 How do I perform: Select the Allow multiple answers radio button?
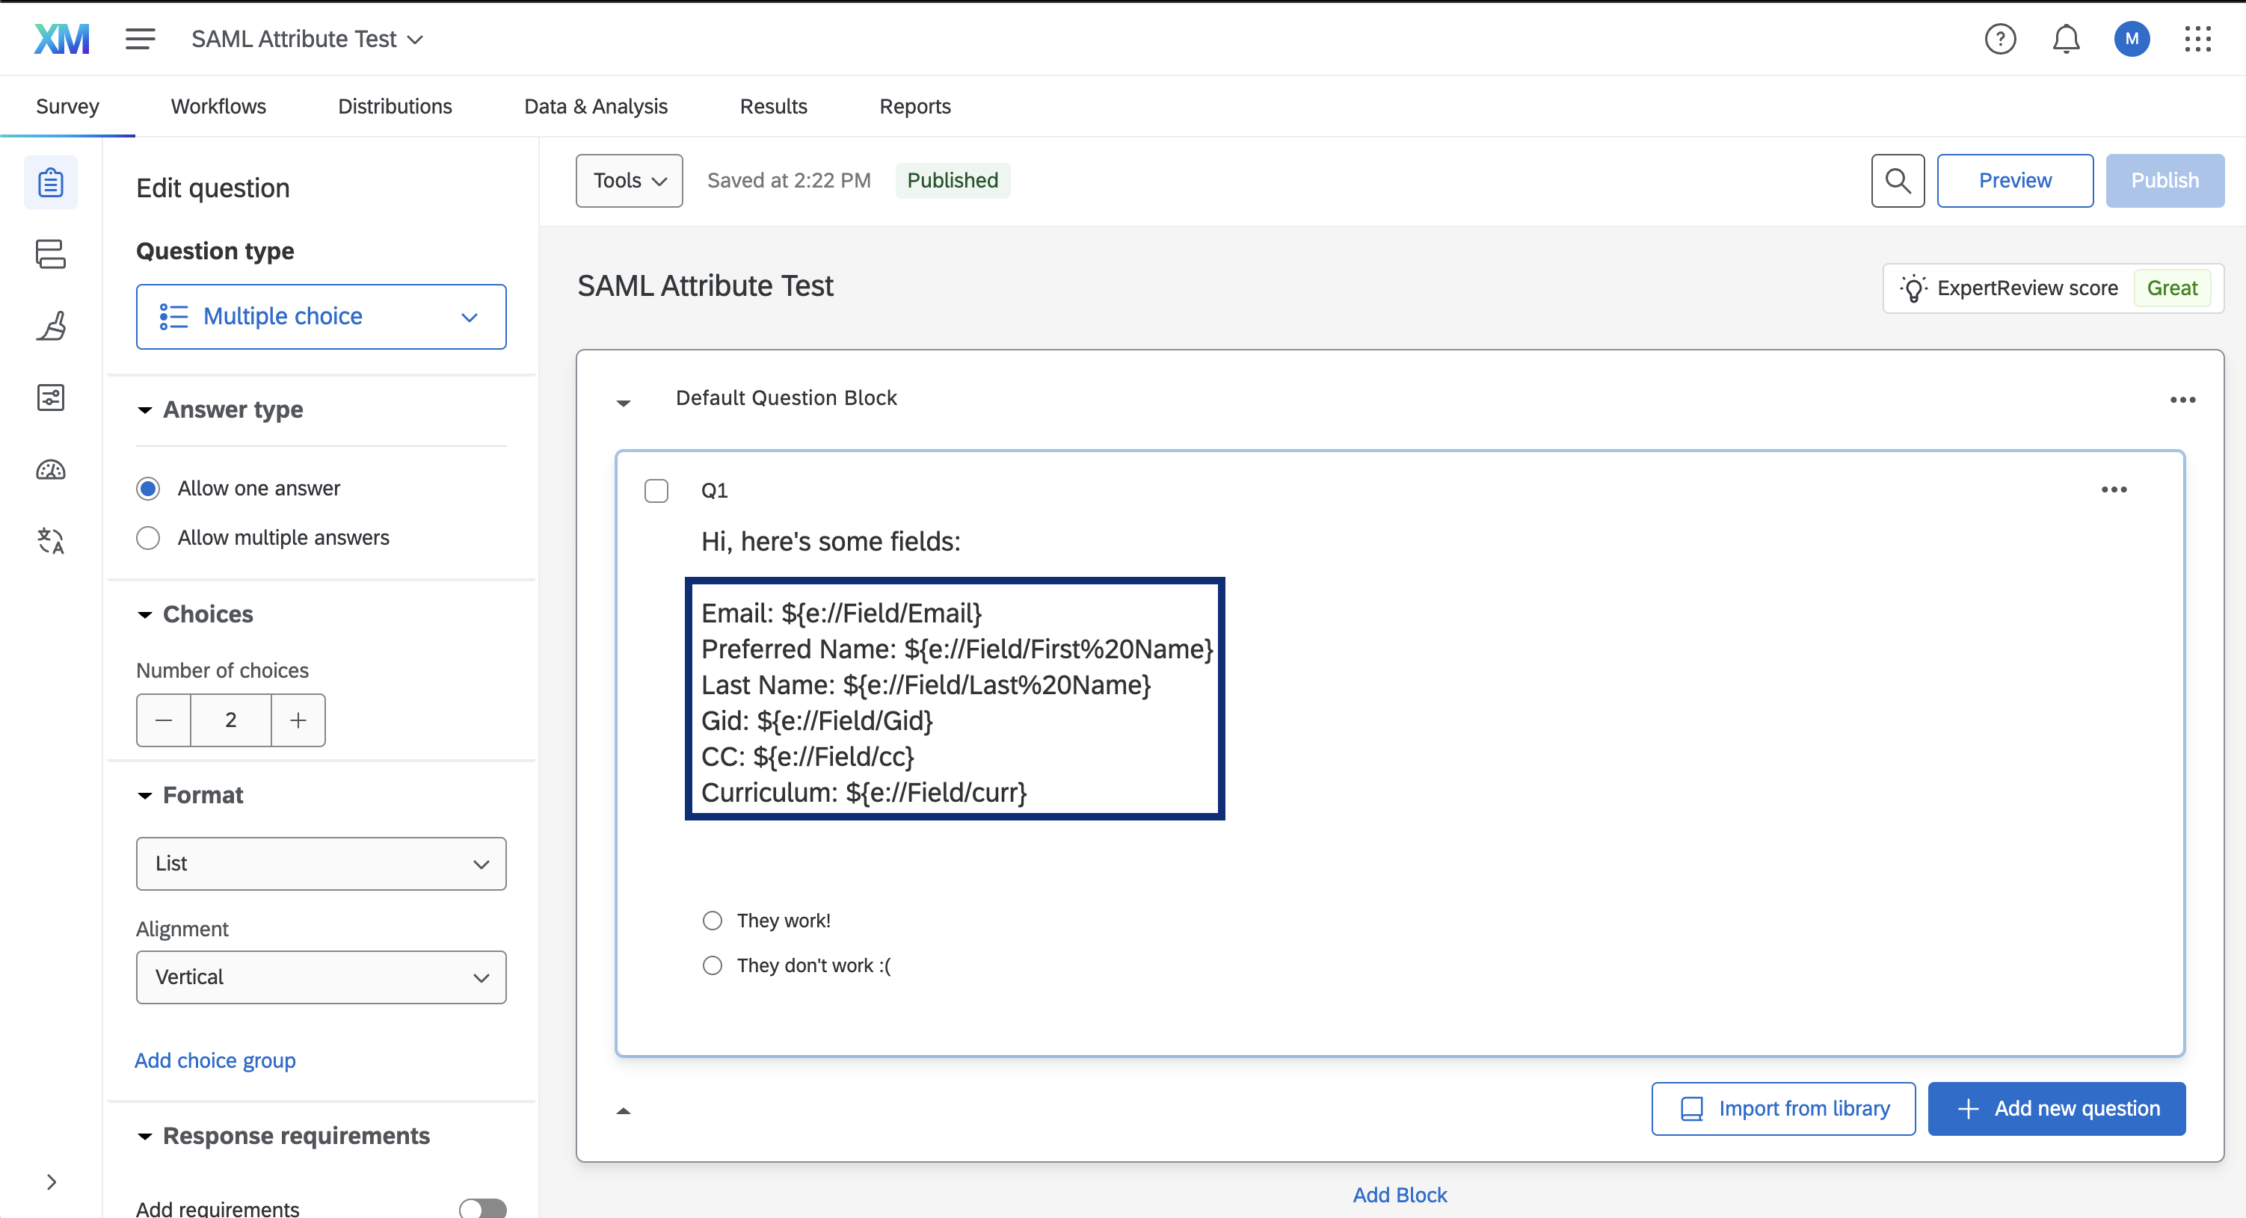[x=147, y=537]
